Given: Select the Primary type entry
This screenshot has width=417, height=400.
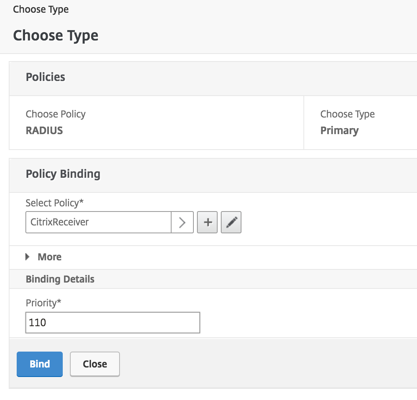Looking at the screenshot, I should coord(340,130).
